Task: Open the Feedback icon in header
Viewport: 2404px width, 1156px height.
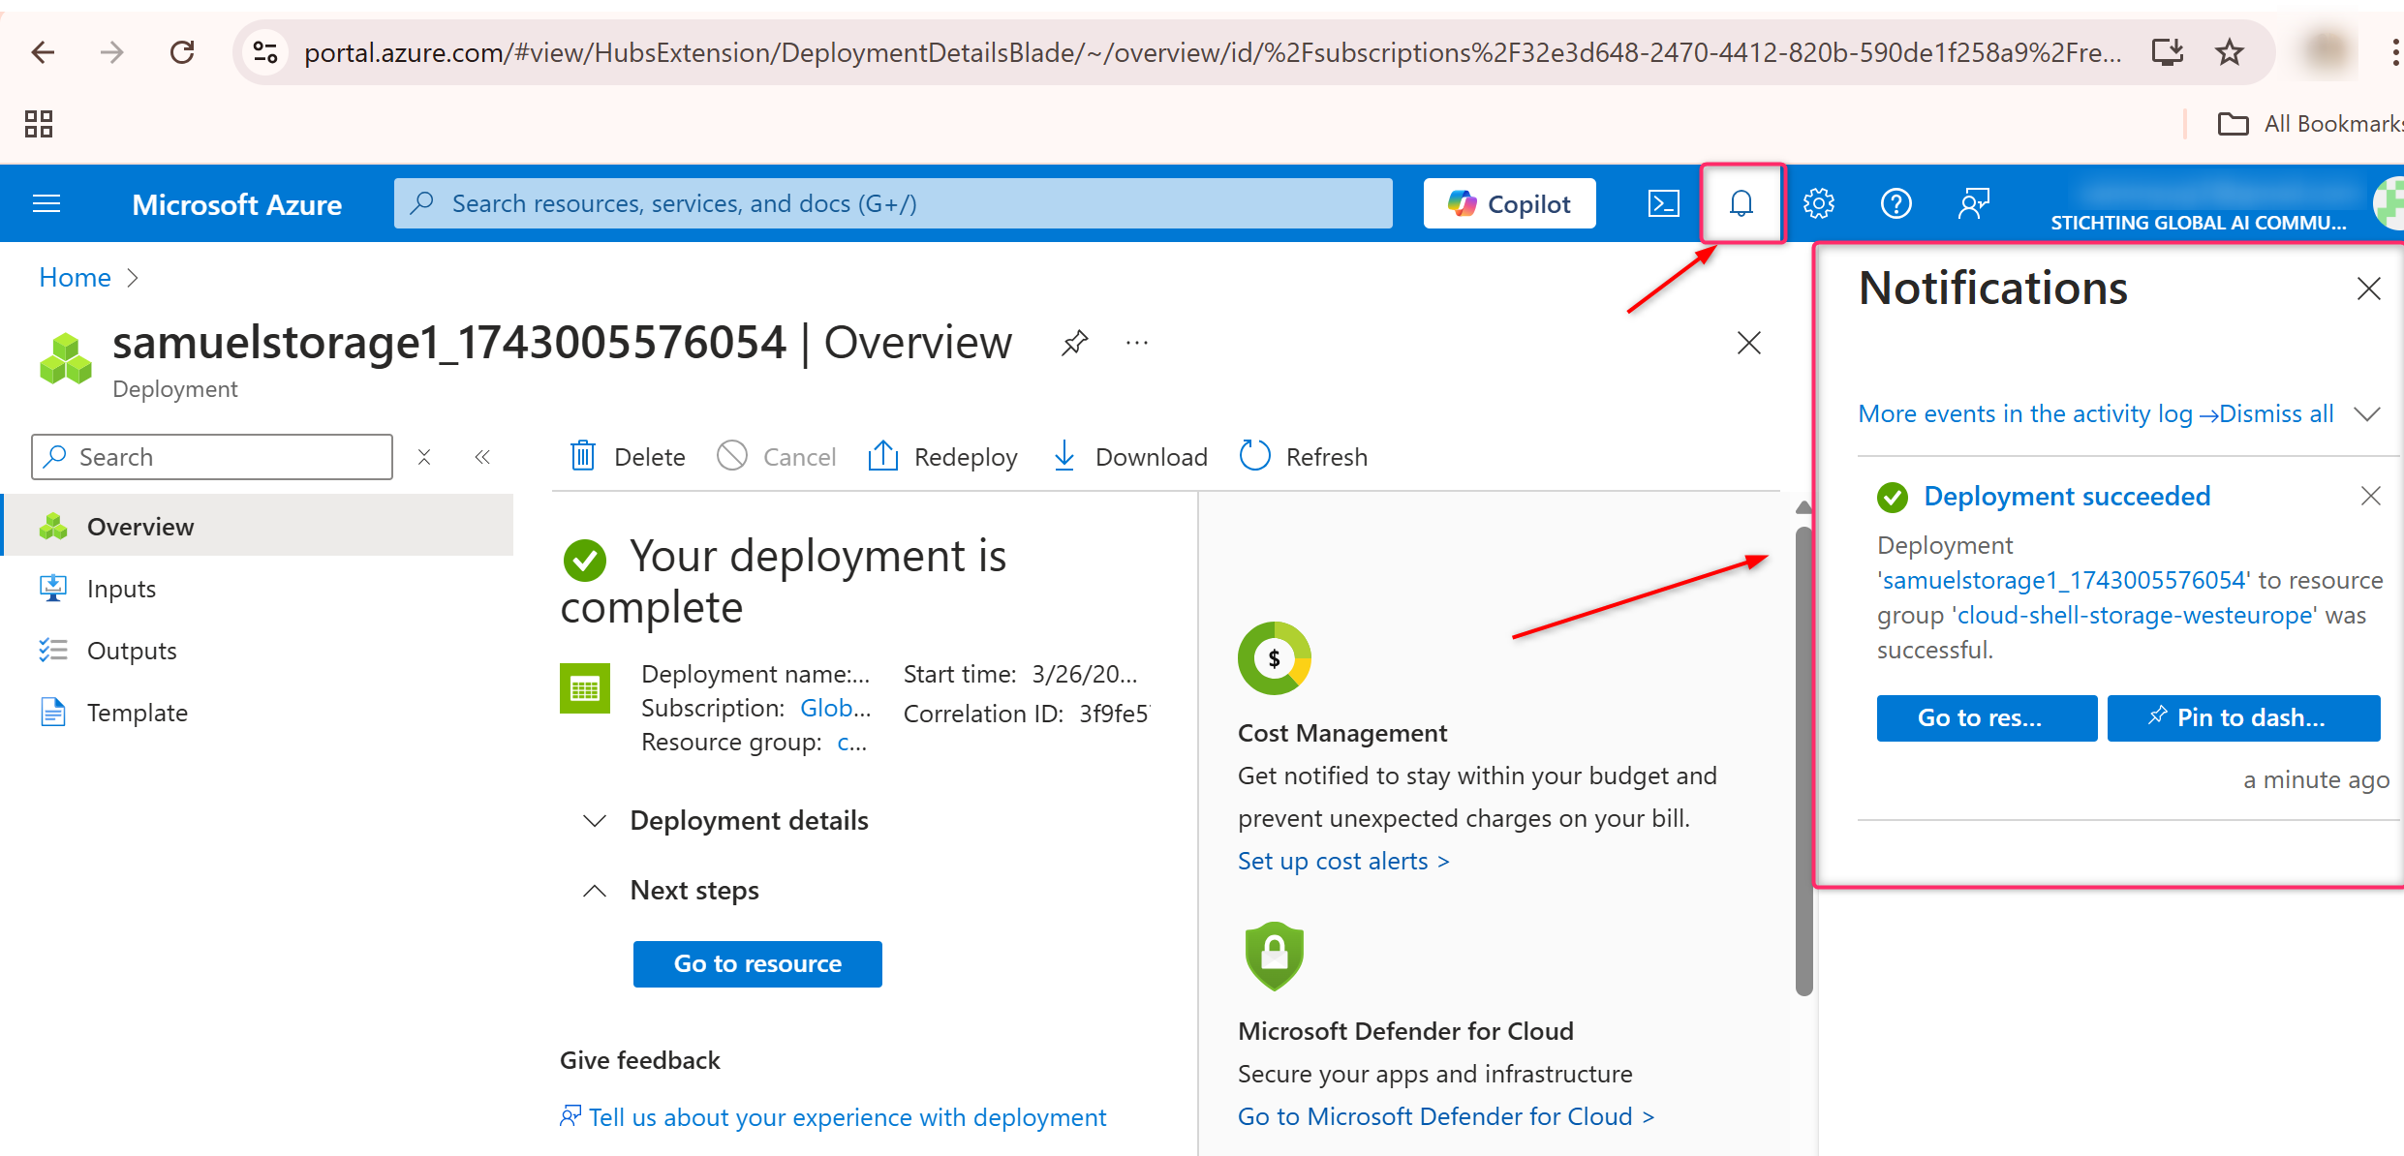Action: [x=1973, y=203]
